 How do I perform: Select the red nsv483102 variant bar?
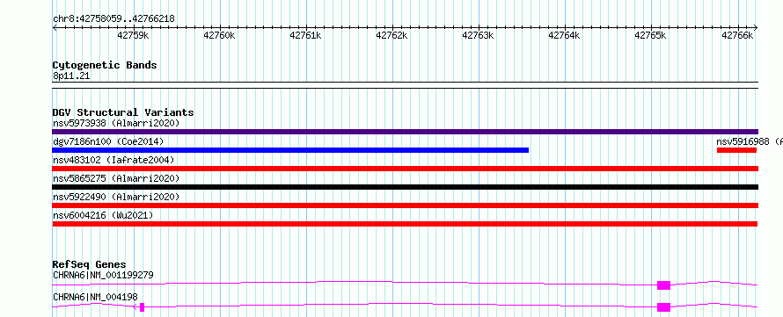(405, 169)
